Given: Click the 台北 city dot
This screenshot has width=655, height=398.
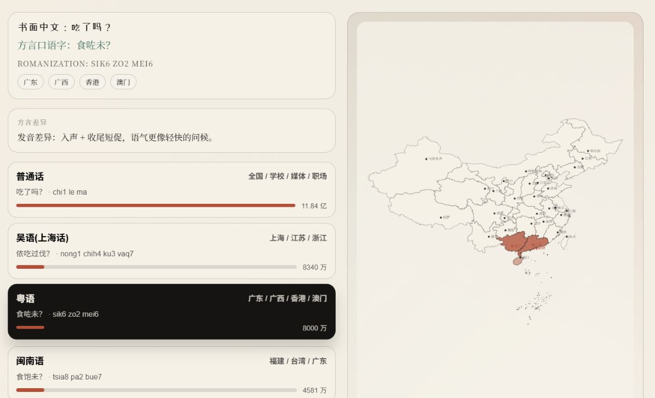Looking at the screenshot, I should [567, 236].
